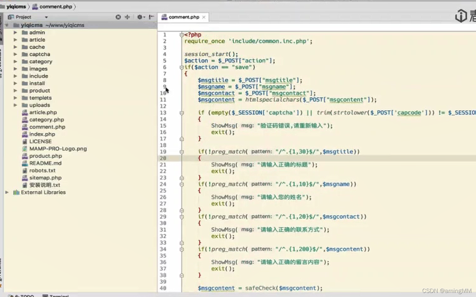This screenshot has height=297, width=476.
Task: Click the hide Project panel icon
Action: click(151, 17)
